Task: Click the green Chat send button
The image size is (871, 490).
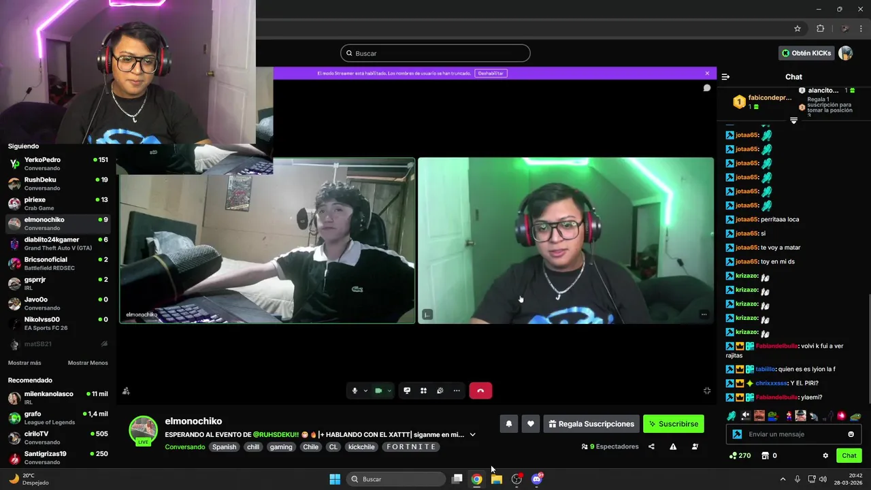Action: (849, 456)
